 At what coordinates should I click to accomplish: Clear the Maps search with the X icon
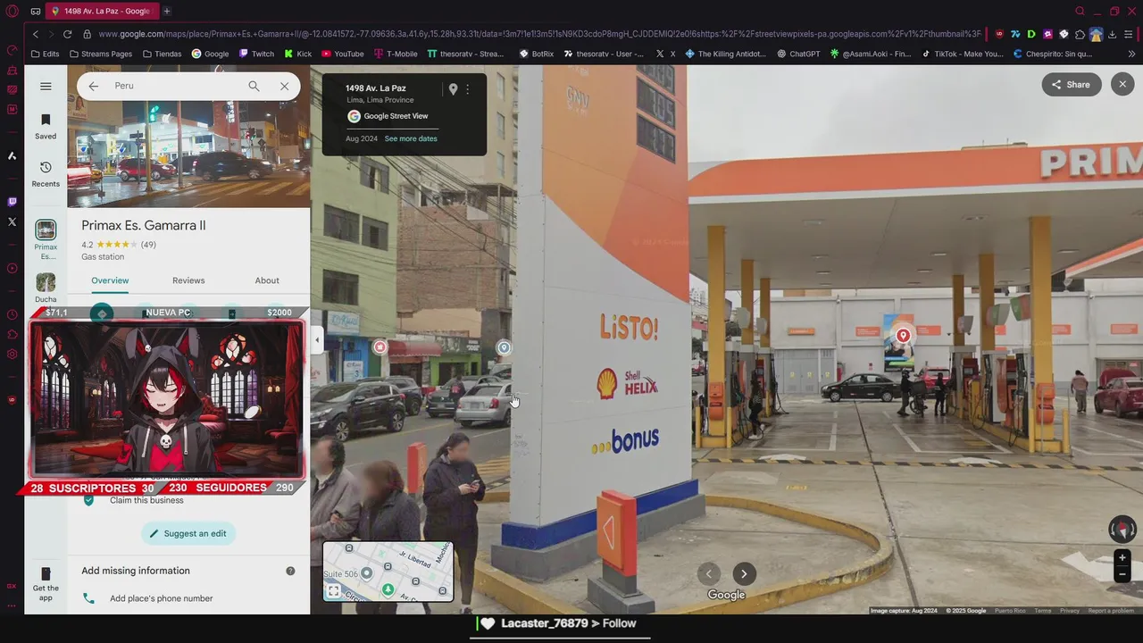[284, 86]
